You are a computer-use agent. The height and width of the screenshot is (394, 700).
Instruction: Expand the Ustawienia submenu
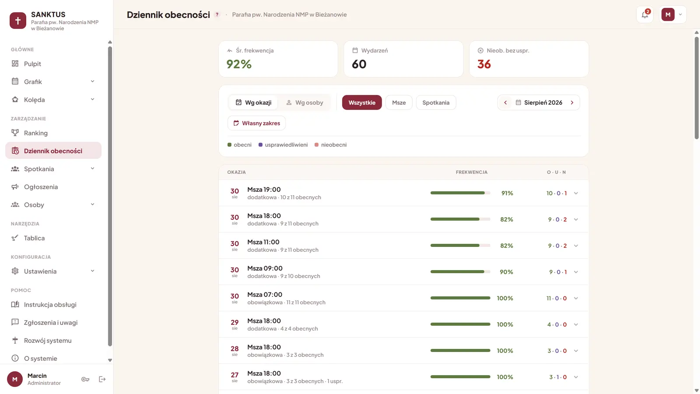tap(92, 271)
